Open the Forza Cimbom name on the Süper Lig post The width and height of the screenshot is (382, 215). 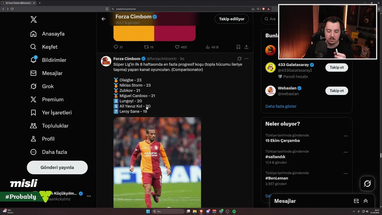(x=127, y=59)
